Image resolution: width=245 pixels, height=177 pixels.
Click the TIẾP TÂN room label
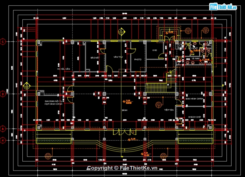pos(169,110)
